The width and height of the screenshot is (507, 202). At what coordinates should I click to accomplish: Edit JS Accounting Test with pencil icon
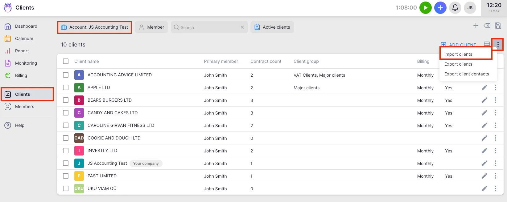pyautogui.click(x=484, y=163)
